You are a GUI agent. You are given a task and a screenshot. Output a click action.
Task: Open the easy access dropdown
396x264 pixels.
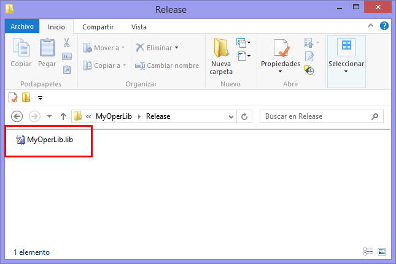click(x=244, y=56)
